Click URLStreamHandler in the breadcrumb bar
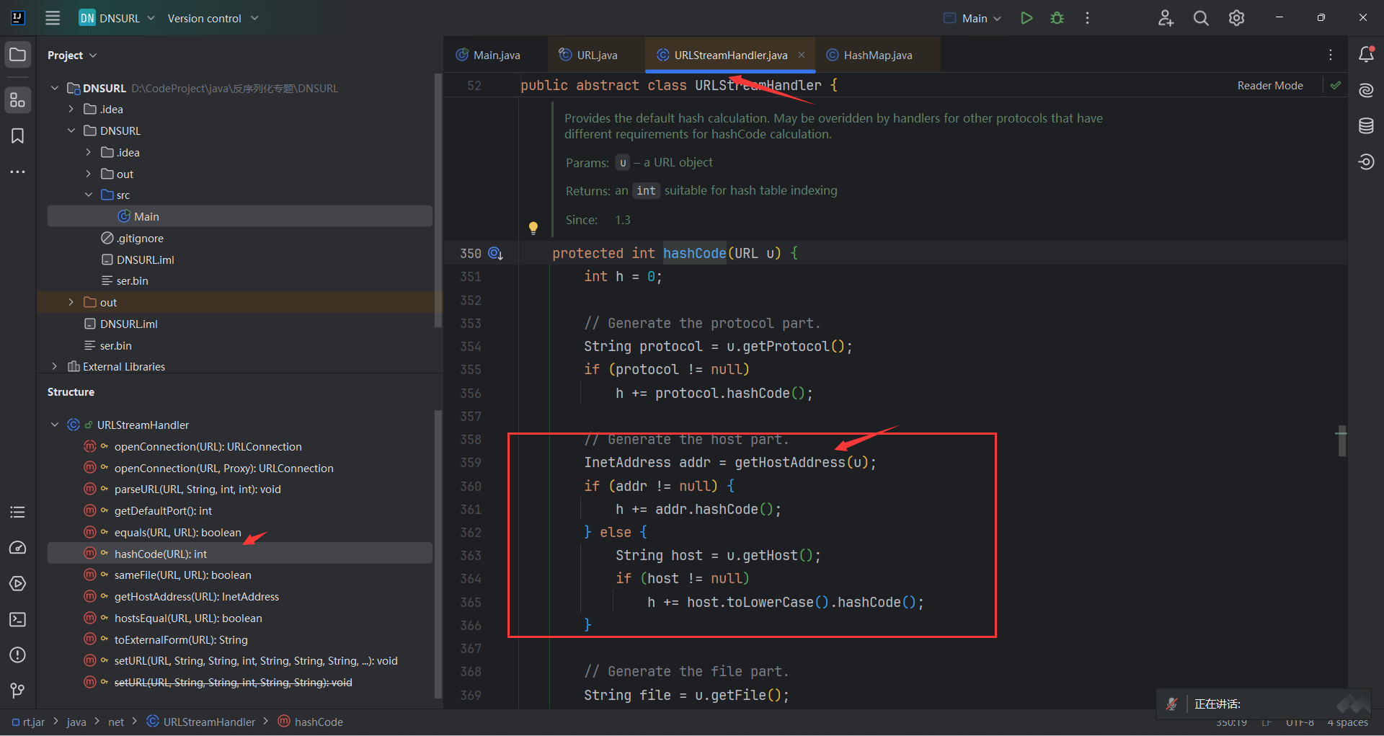 201,722
